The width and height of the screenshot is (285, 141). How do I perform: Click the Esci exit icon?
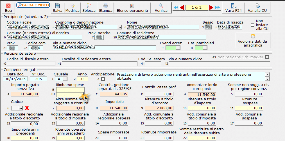click(8, 6)
